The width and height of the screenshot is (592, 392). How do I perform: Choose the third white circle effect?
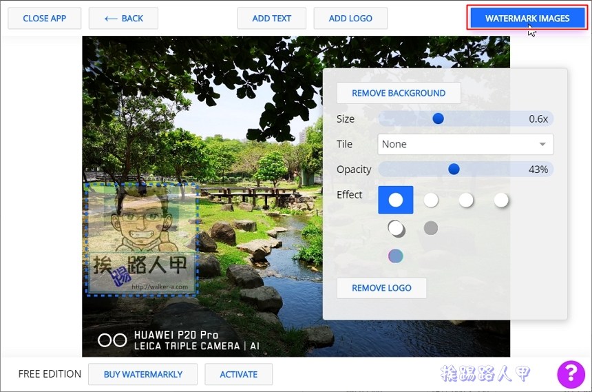[466, 200]
